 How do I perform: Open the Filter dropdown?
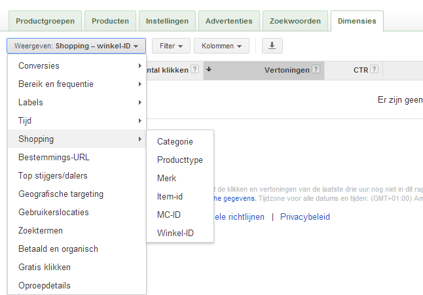point(171,46)
